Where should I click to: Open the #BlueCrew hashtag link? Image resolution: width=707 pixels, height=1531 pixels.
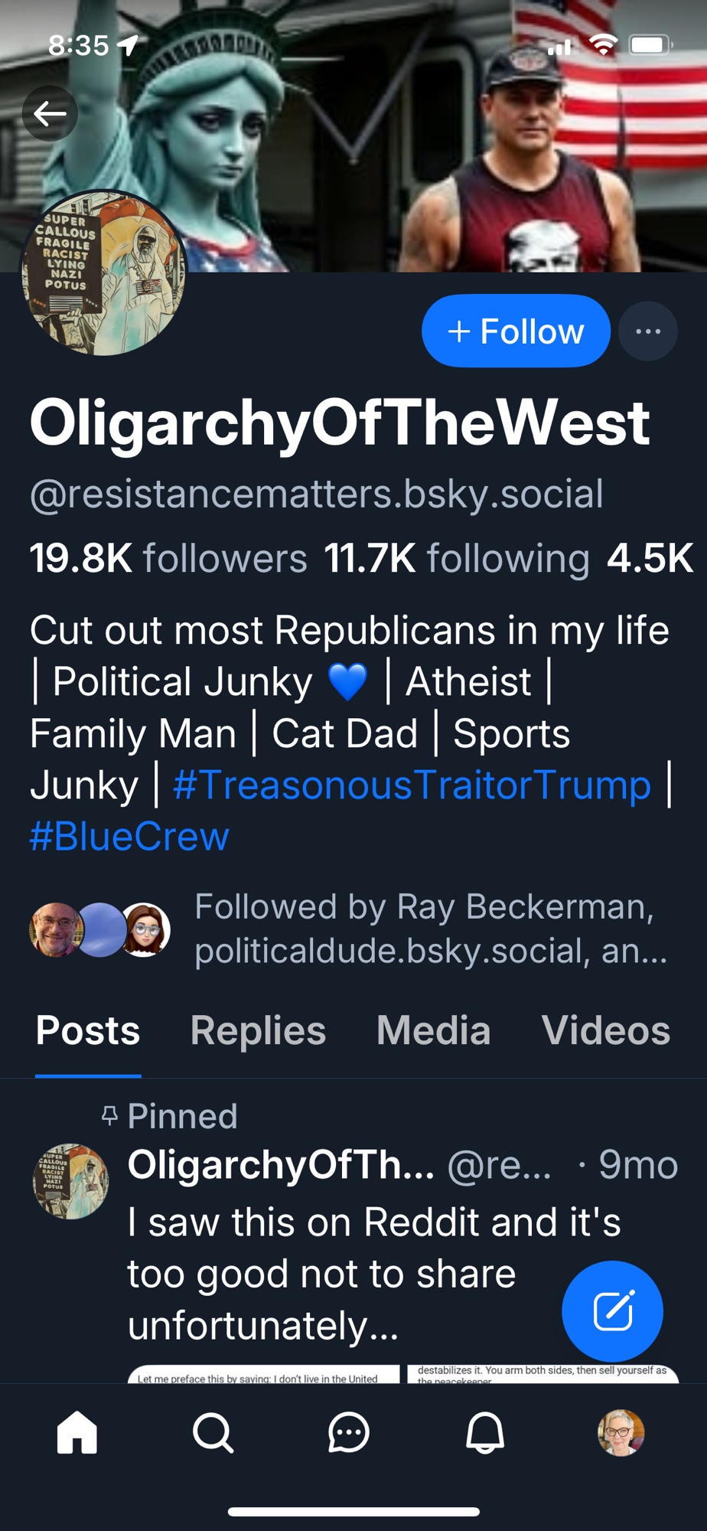pos(129,836)
